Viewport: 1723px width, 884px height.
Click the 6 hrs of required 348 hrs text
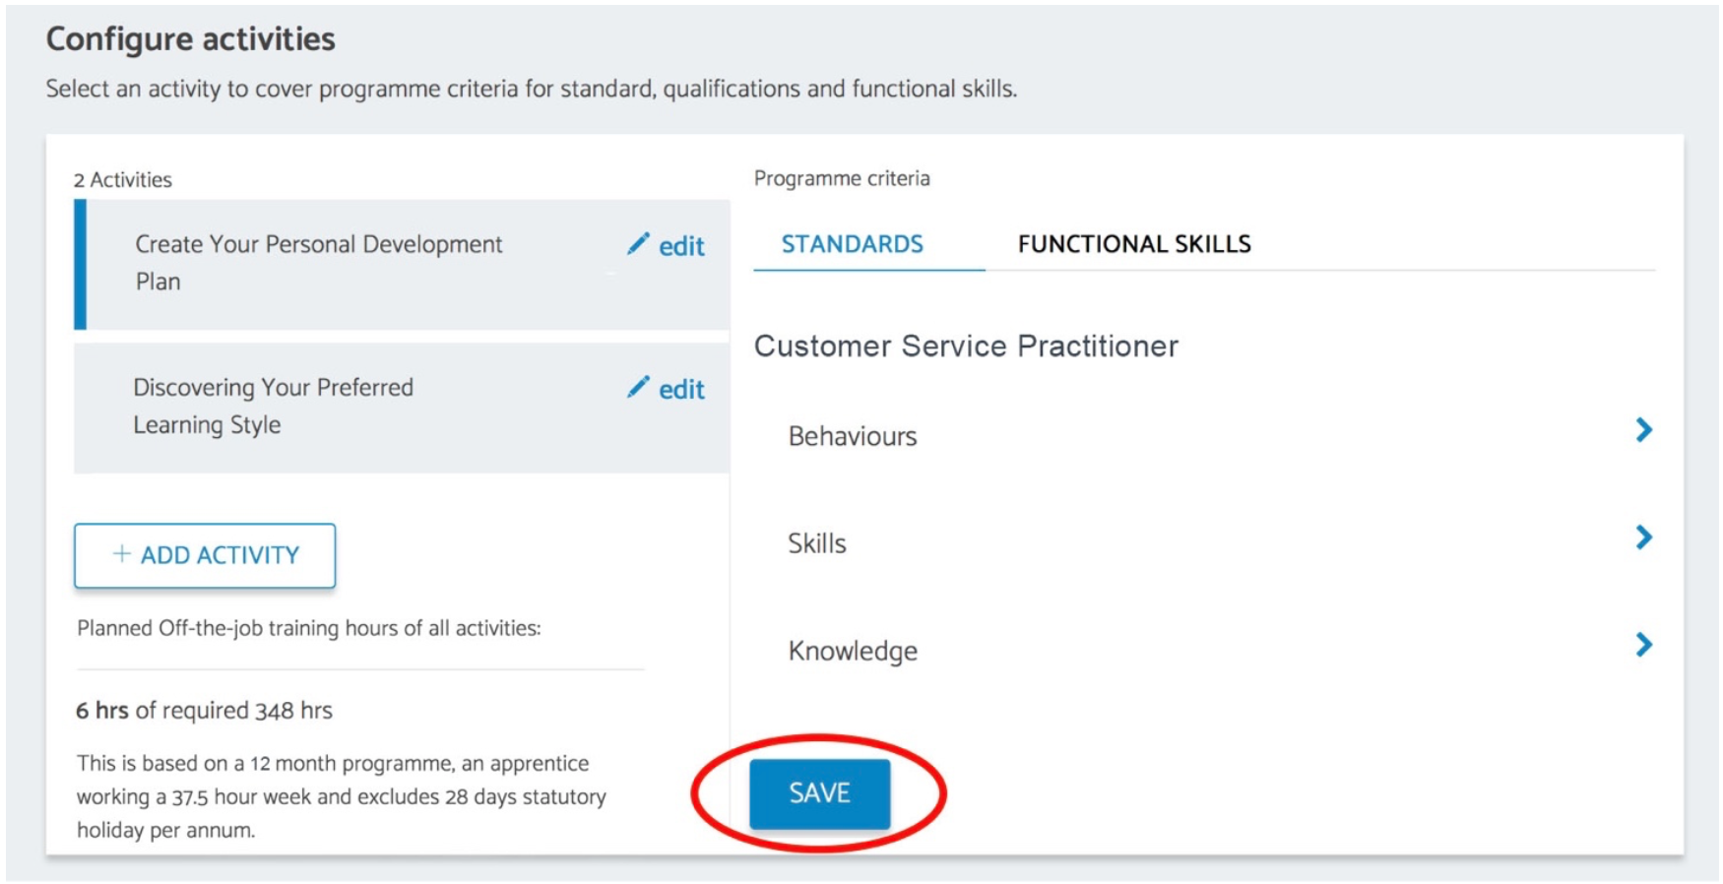[204, 710]
